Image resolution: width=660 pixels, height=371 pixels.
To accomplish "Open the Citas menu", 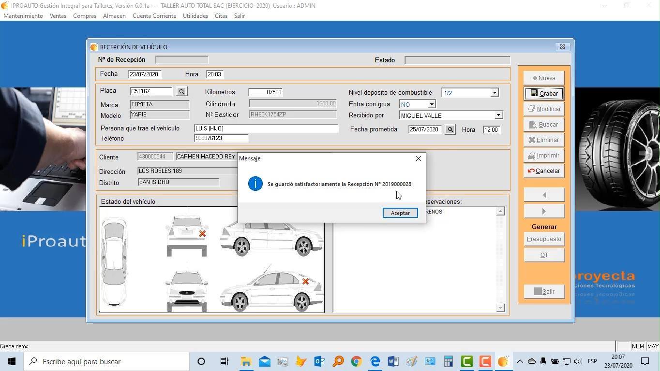I will [x=221, y=16].
